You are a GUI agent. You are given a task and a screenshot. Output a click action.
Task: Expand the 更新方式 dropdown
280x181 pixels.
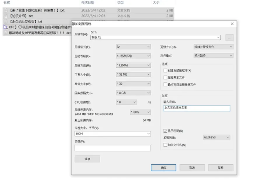click(x=213, y=47)
